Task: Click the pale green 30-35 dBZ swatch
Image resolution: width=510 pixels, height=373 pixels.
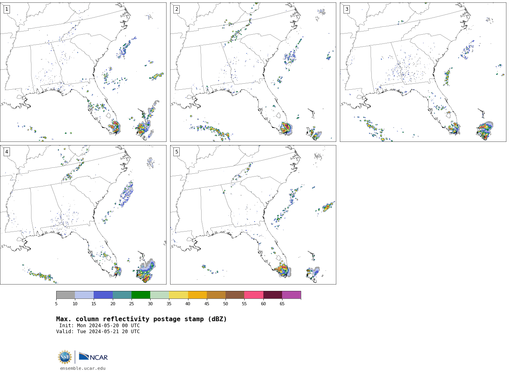Action: point(160,295)
